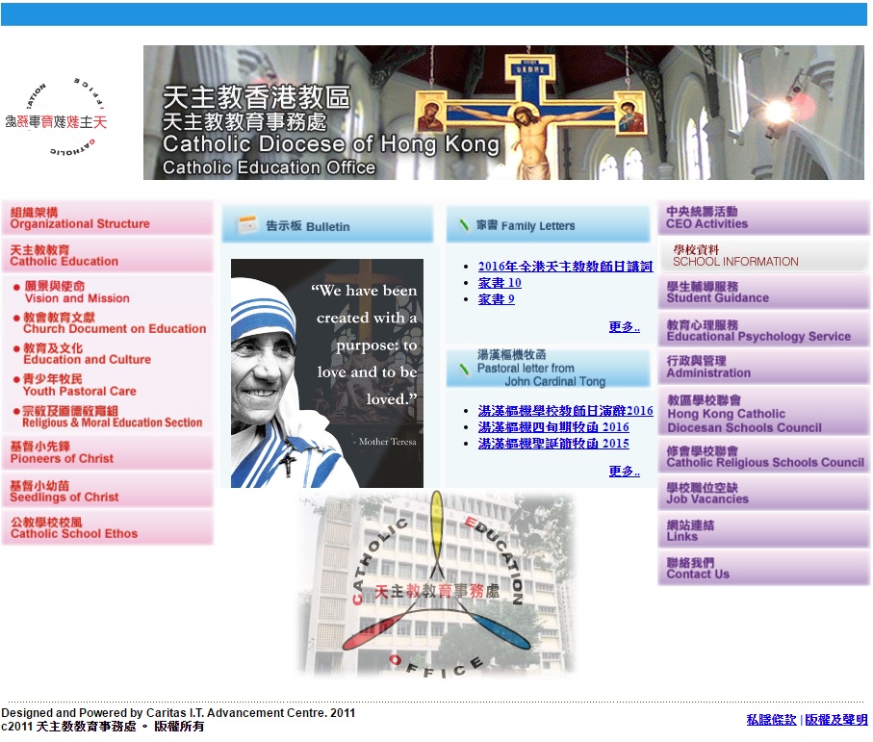873x742 pixels.
Task: Select Education and Culture submenu item
Action: pos(82,354)
